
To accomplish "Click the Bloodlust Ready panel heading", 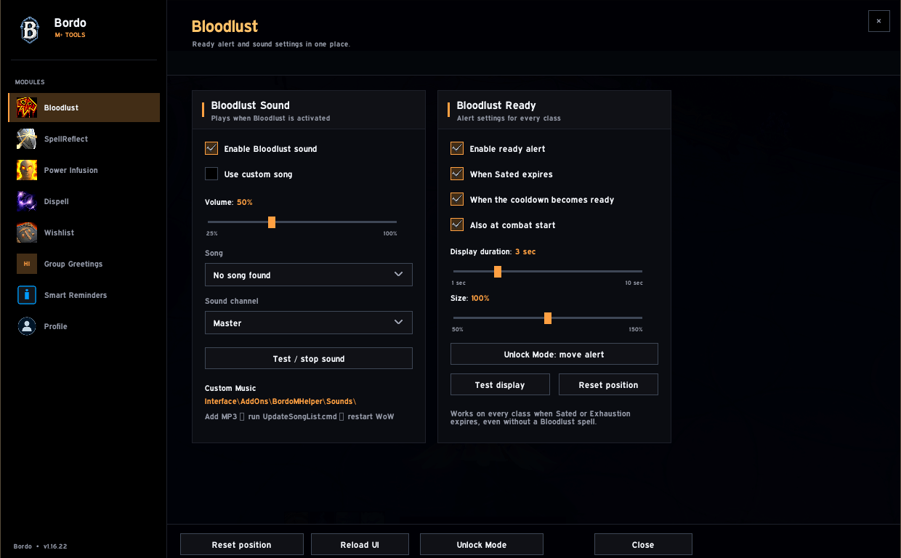I will click(496, 105).
